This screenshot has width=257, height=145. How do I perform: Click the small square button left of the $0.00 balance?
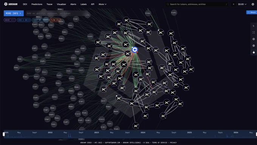[x=234, y=4]
